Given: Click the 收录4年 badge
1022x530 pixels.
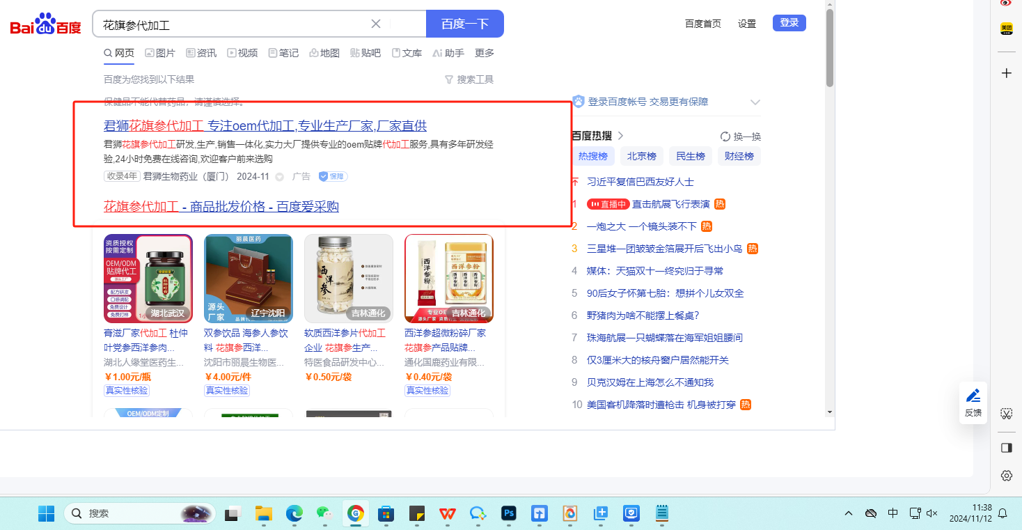Looking at the screenshot, I should (122, 177).
